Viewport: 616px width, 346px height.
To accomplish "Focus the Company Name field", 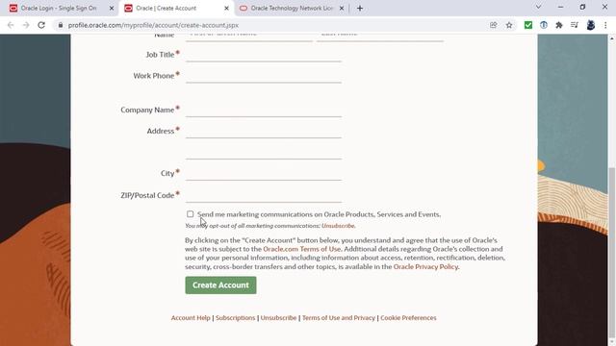I will coord(263,111).
